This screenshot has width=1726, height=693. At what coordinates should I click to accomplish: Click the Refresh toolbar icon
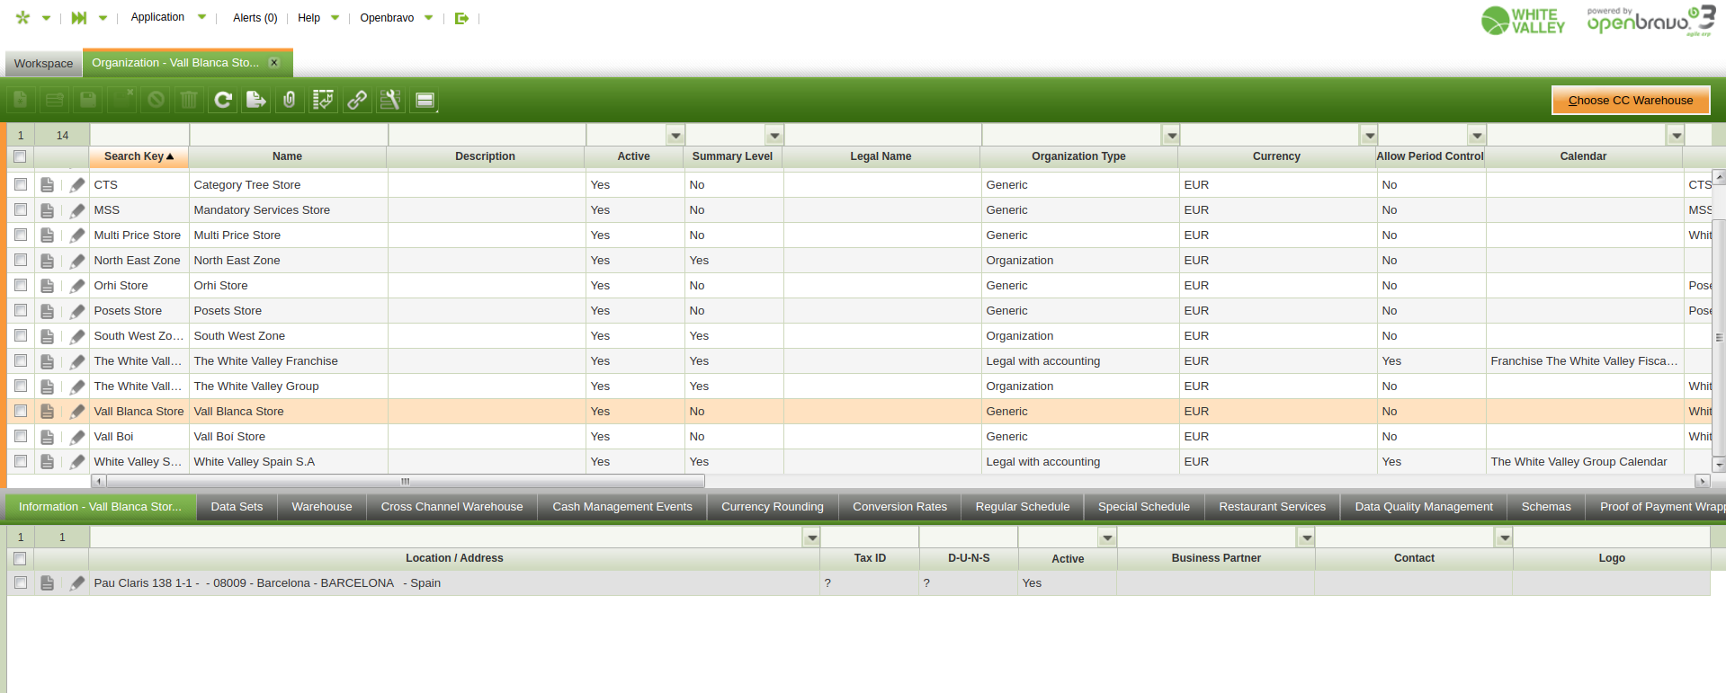pyautogui.click(x=223, y=100)
